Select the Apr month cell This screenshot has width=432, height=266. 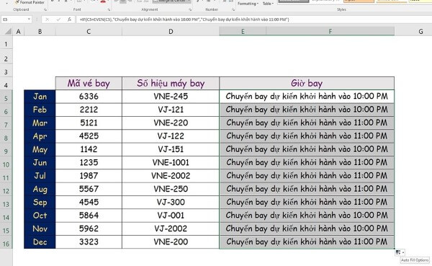click(40, 136)
